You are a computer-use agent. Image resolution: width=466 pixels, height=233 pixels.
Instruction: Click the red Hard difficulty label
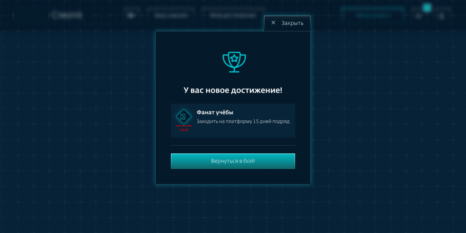(x=184, y=130)
